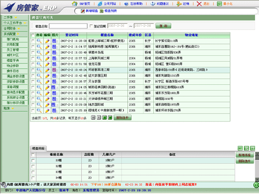Open 楼盘列表 property list toolbar icon
The image size is (259, 194).
pos(102,11)
